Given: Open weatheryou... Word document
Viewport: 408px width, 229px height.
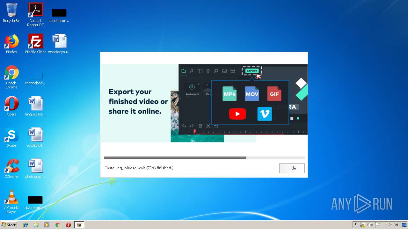Looking at the screenshot, I should (x=59, y=44).
